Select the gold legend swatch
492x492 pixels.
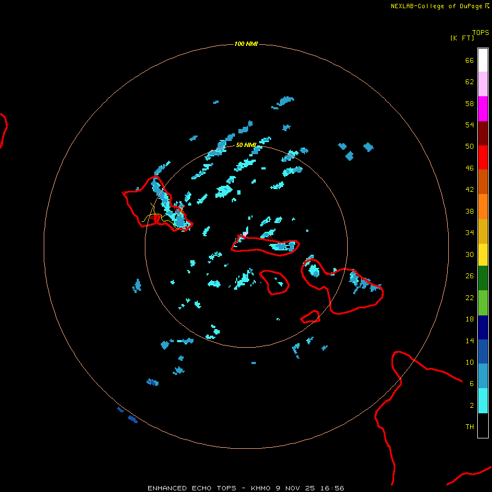483,231
